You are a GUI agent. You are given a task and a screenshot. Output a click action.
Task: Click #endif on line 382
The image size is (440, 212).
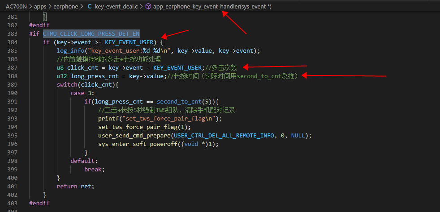coord(39,25)
